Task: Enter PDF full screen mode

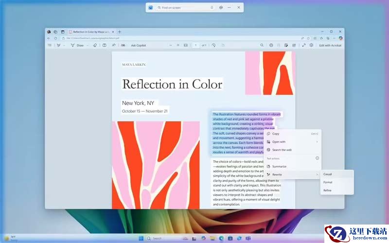Action: 303,45
